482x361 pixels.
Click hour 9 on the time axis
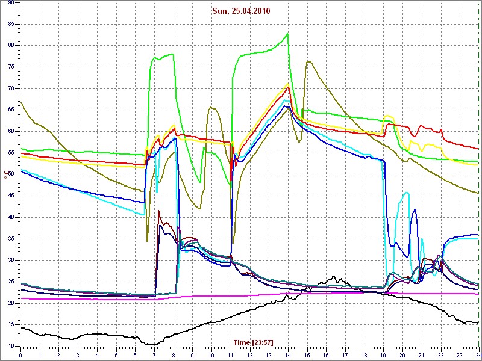[x=192, y=355]
